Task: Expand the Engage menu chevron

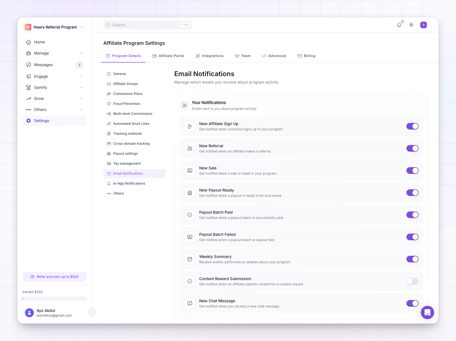Action: [81, 76]
